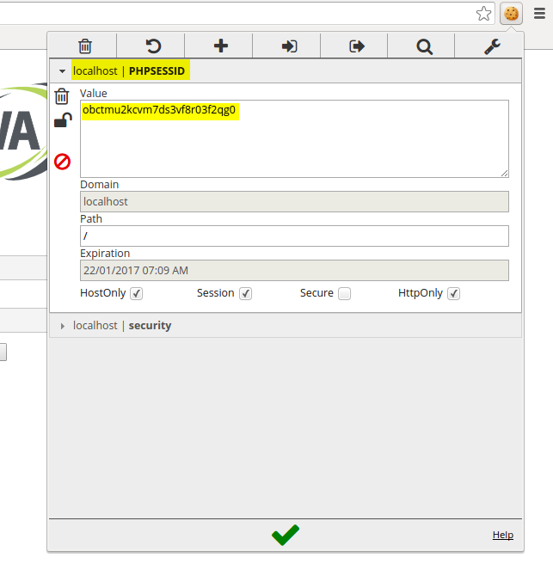Viewport: 553px width, 576px height.
Task: Open cookie search with magnifier icon
Action: point(424,46)
